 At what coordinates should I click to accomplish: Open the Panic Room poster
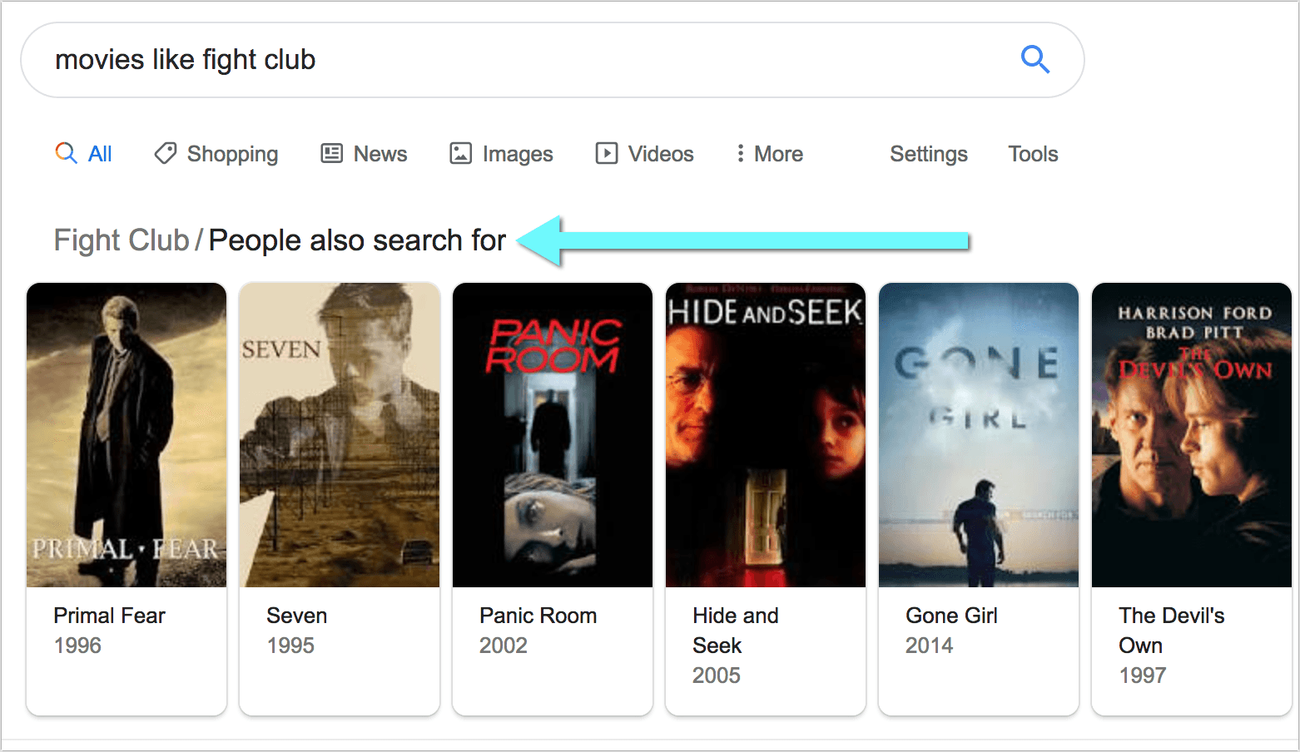click(x=553, y=435)
